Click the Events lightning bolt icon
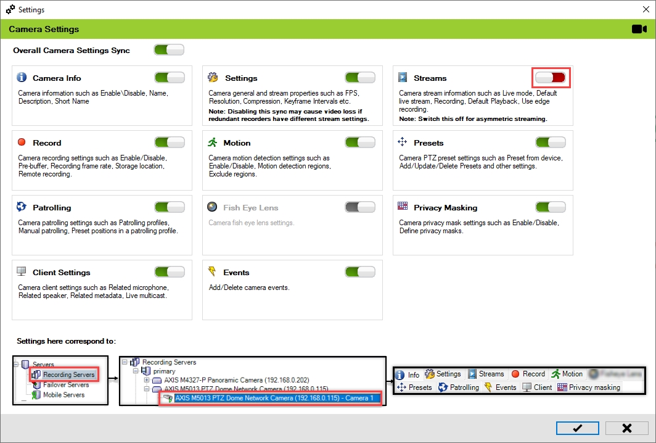656x443 pixels. [x=213, y=272]
